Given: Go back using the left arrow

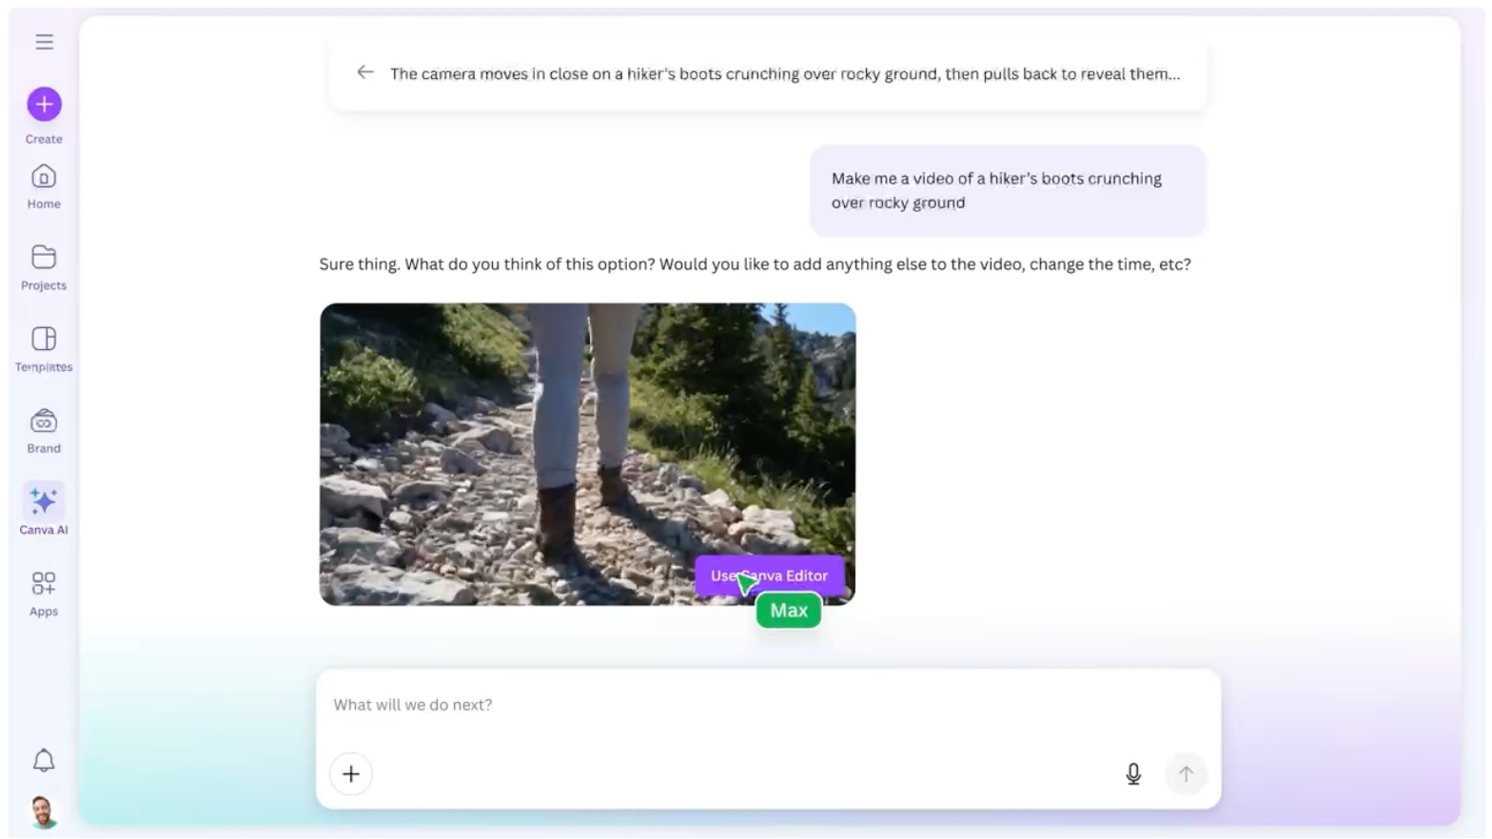Looking at the screenshot, I should tap(365, 72).
